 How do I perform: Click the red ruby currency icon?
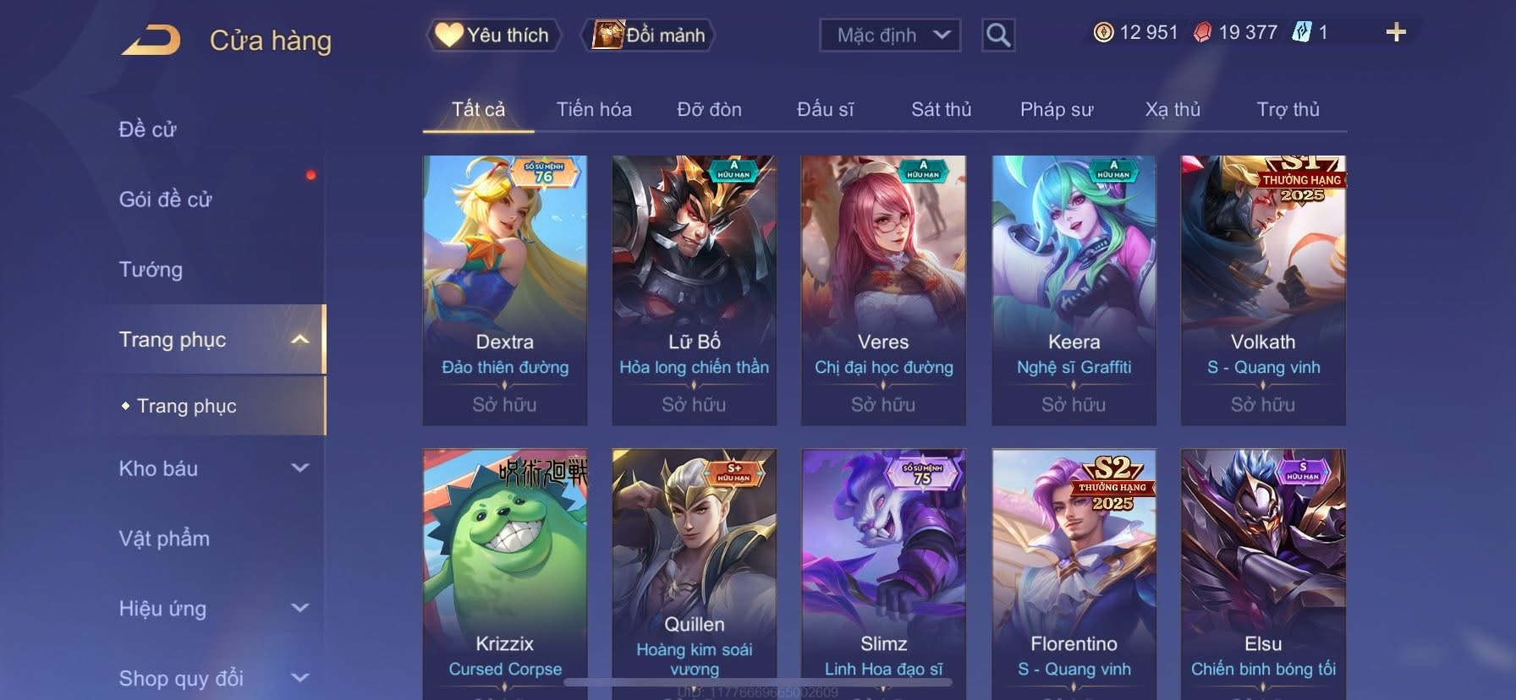tap(1202, 33)
